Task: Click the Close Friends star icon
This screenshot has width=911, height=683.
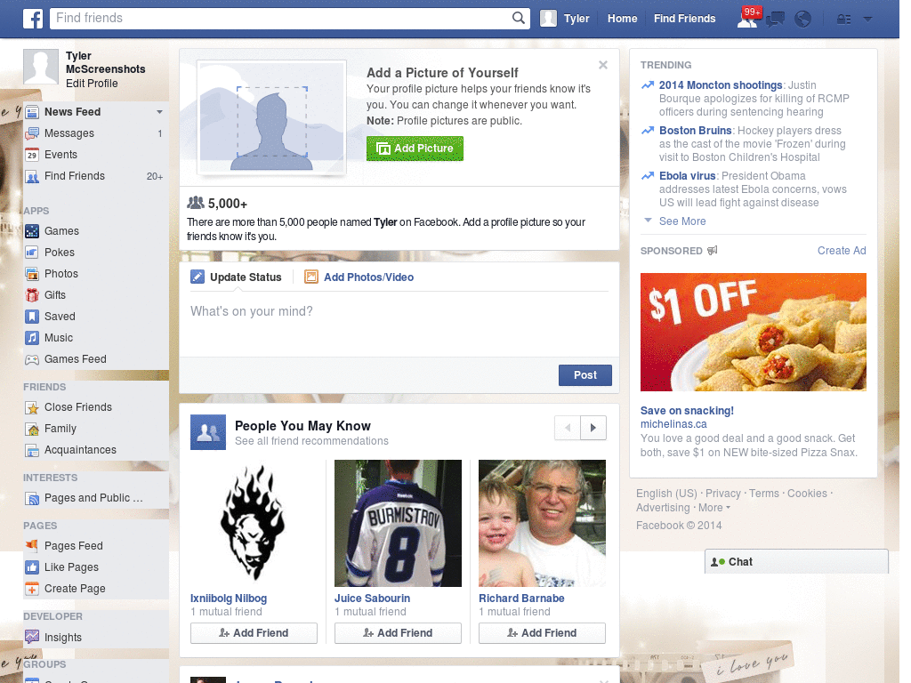Action: pyautogui.click(x=33, y=407)
